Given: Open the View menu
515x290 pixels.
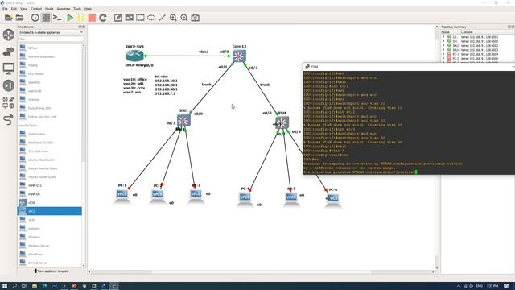Looking at the screenshot, I should coord(23,9).
